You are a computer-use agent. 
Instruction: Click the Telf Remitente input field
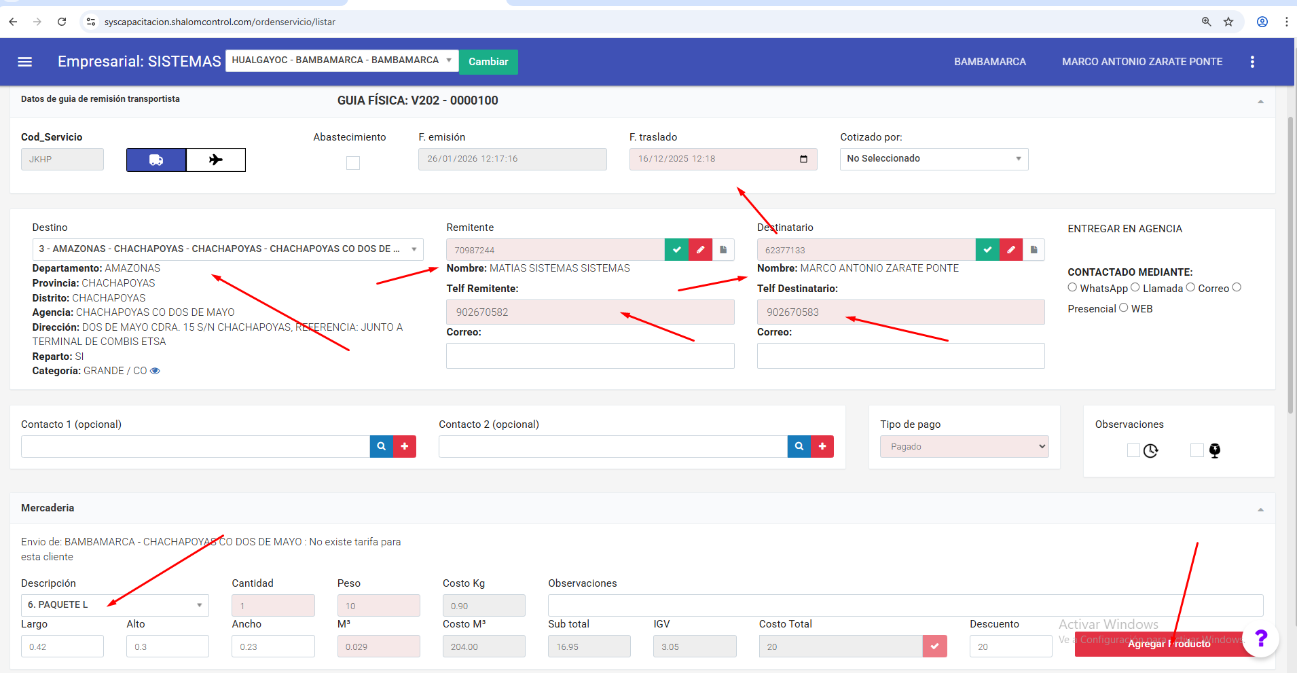coord(589,312)
